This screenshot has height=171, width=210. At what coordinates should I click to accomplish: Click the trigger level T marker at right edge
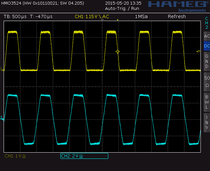point(198,52)
